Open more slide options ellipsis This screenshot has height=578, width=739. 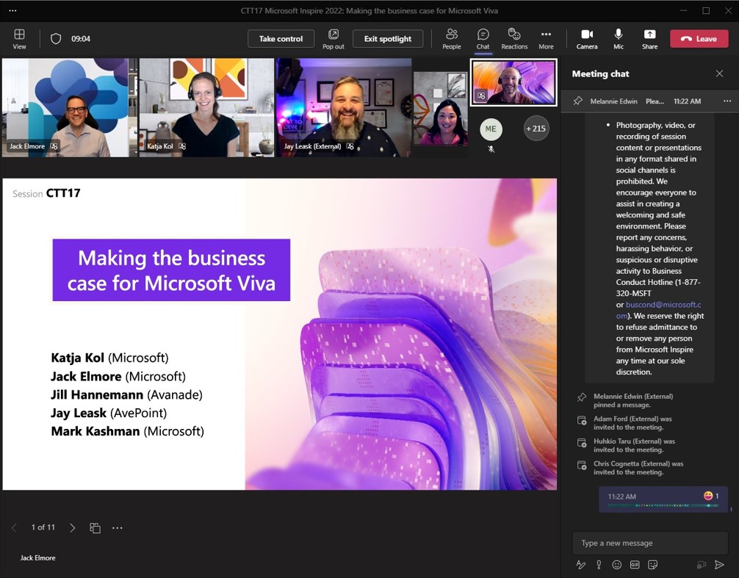118,527
